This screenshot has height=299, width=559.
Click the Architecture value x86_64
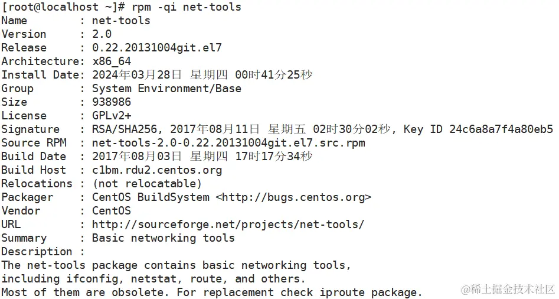click(x=112, y=61)
